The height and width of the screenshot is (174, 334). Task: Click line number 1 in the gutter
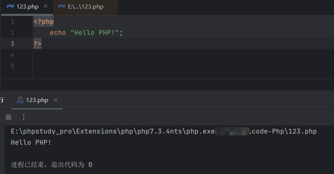[x=12, y=22]
